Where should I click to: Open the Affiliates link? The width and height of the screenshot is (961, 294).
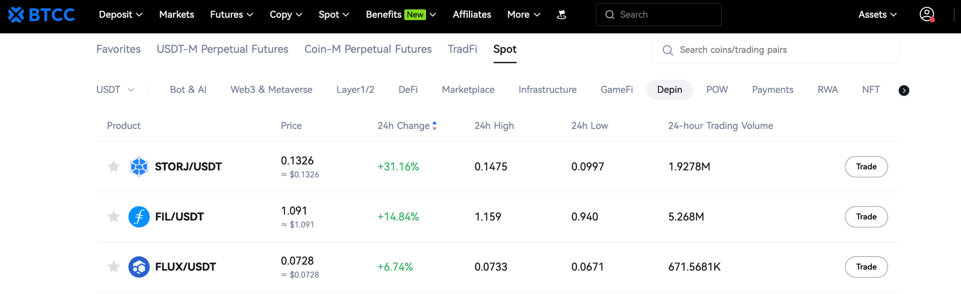pos(472,15)
